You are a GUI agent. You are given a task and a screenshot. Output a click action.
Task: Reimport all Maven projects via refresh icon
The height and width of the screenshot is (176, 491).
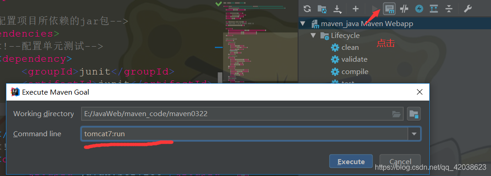(x=307, y=9)
